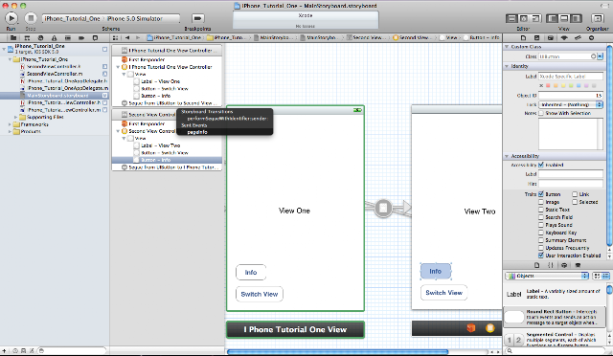The height and width of the screenshot is (356, 613).
Task: Select the MainStoryboard.storyboard file in navigator
Action: pos(55,96)
